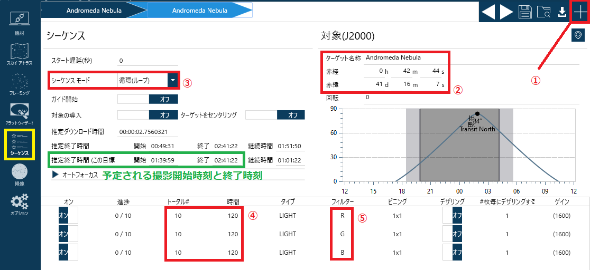Open the フラットウィザード flat wizard
This screenshot has height=270, width=590.
tap(19, 114)
